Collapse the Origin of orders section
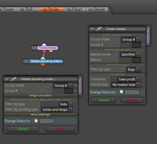 pyautogui.click(x=41, y=96)
